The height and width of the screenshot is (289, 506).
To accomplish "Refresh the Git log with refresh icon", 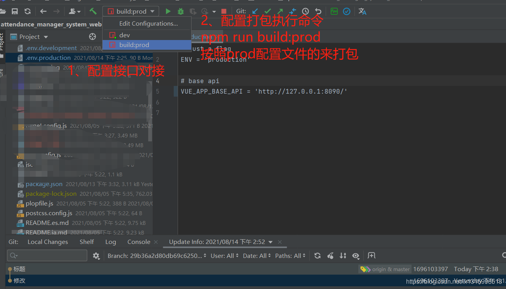I will [x=318, y=256].
